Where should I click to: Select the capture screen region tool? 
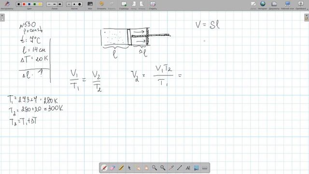[x=197, y=168]
